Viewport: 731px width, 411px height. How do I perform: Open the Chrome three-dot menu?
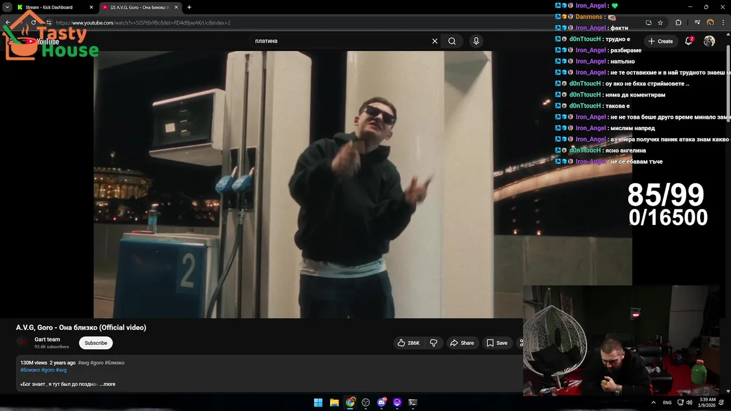(722, 23)
